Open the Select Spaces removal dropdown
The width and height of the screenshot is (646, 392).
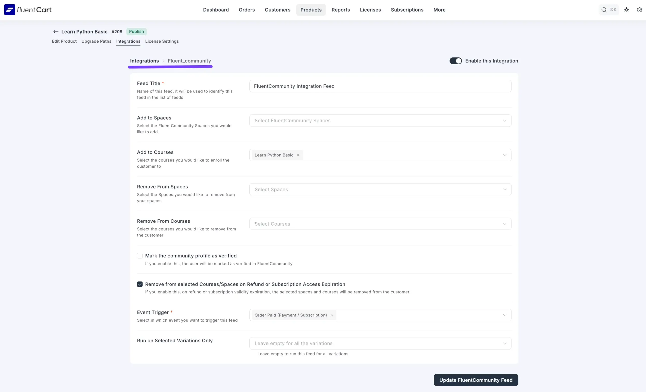click(x=380, y=189)
